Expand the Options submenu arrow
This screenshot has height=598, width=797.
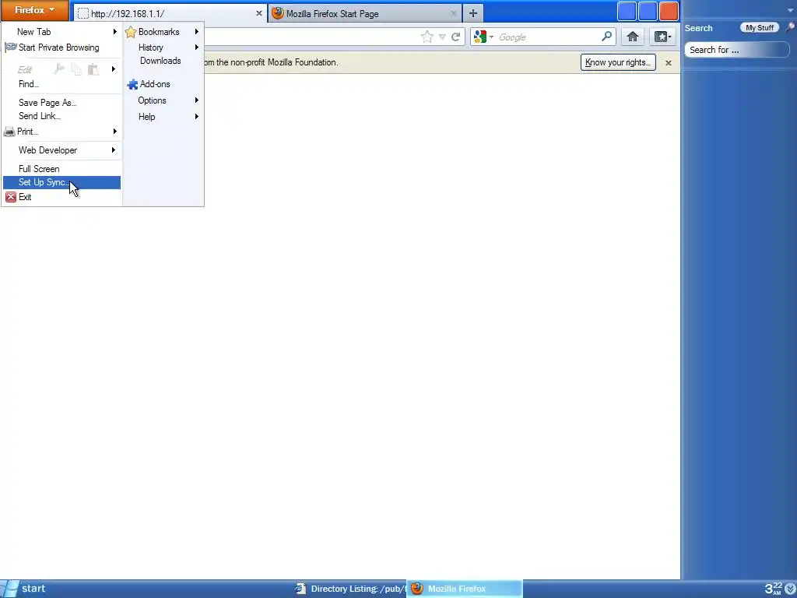(197, 100)
